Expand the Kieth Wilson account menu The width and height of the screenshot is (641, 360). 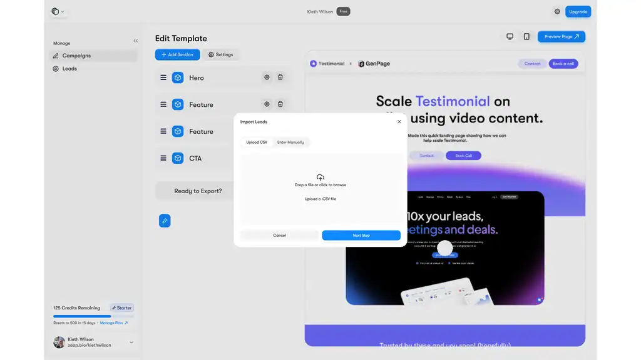(x=131, y=342)
